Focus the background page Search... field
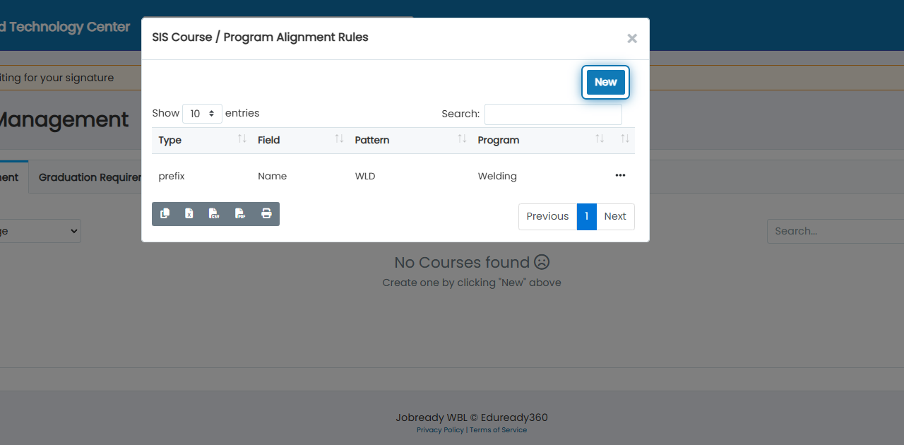Screen dimensions: 904x445 click(x=835, y=231)
